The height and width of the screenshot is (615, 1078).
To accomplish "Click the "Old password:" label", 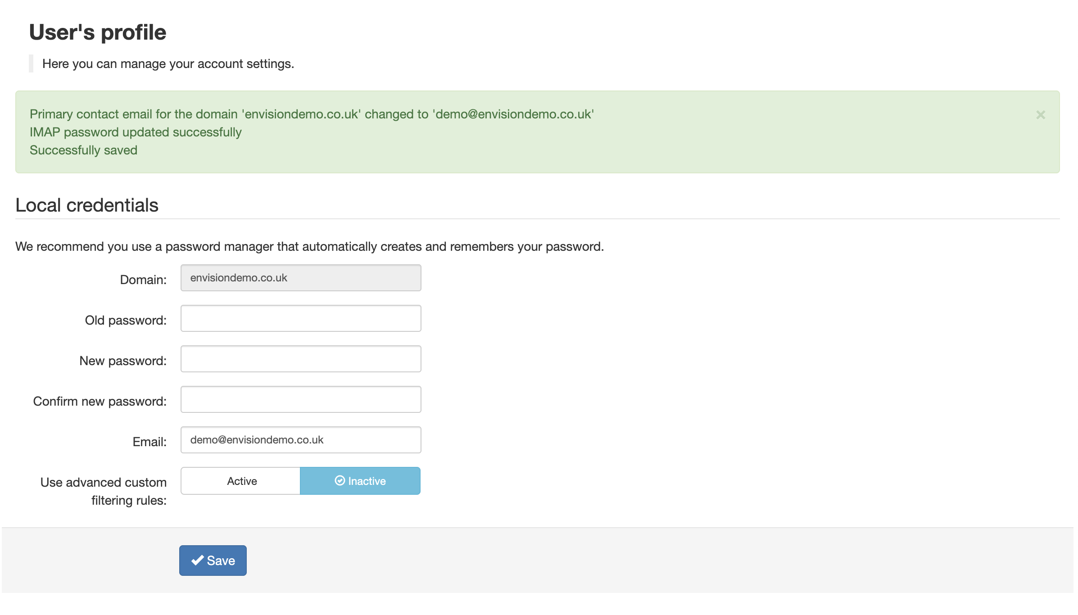I will 126,320.
